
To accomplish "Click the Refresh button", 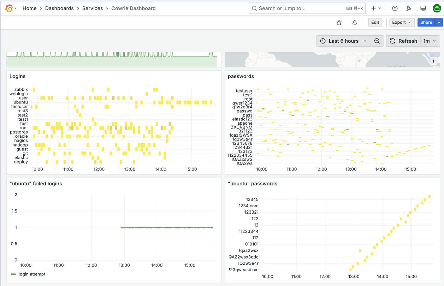I will 403,41.
